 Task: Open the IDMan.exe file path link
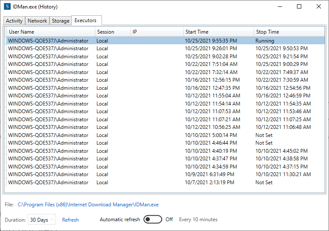[88, 205]
